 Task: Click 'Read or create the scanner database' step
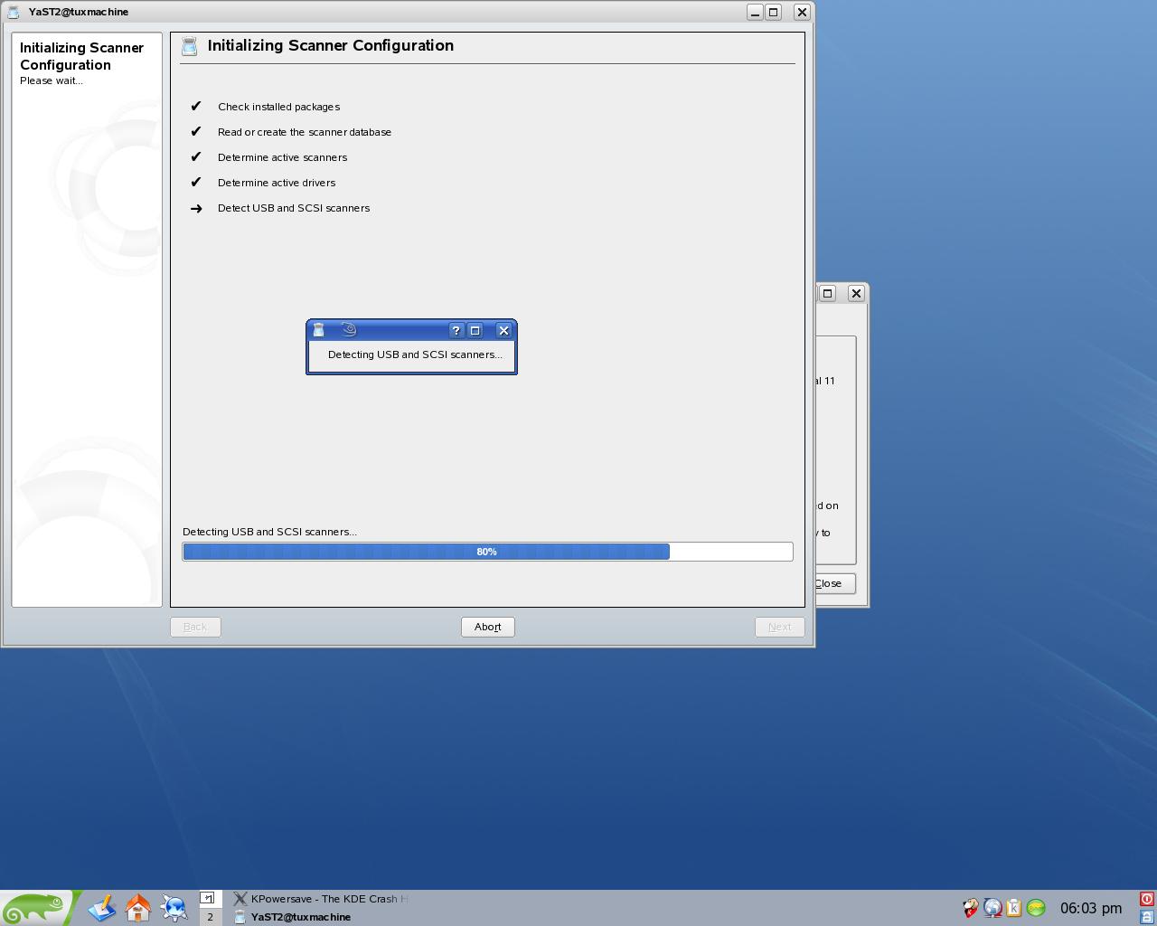(x=305, y=132)
